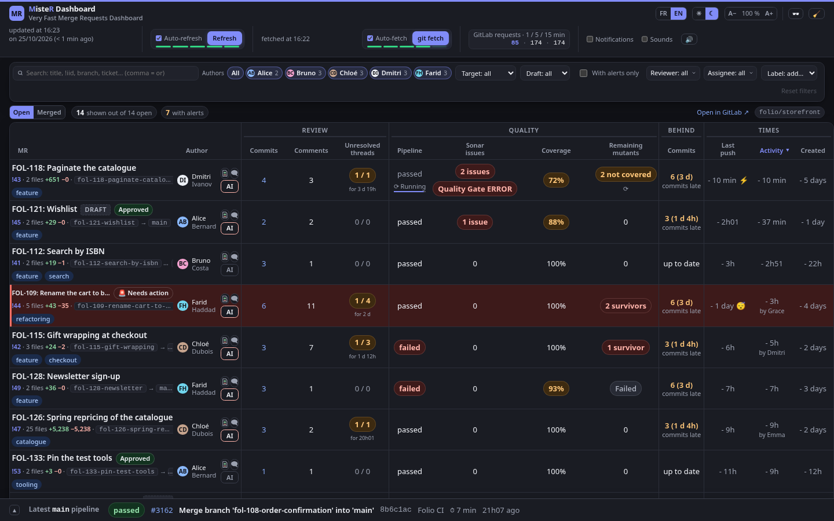Select the Open tab
Viewport: 834px width, 521px height.
(x=21, y=112)
